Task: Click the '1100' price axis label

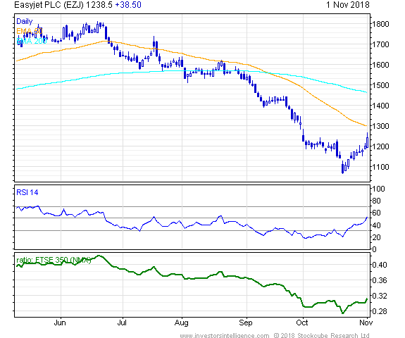Action: click(x=380, y=167)
